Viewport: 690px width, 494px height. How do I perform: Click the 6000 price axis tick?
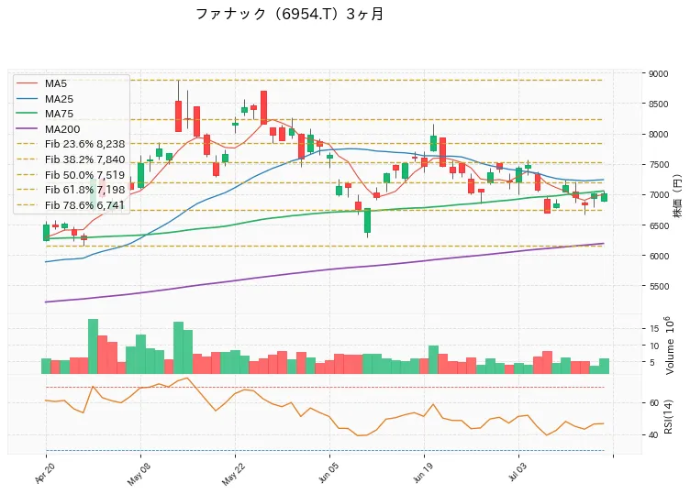coord(658,256)
